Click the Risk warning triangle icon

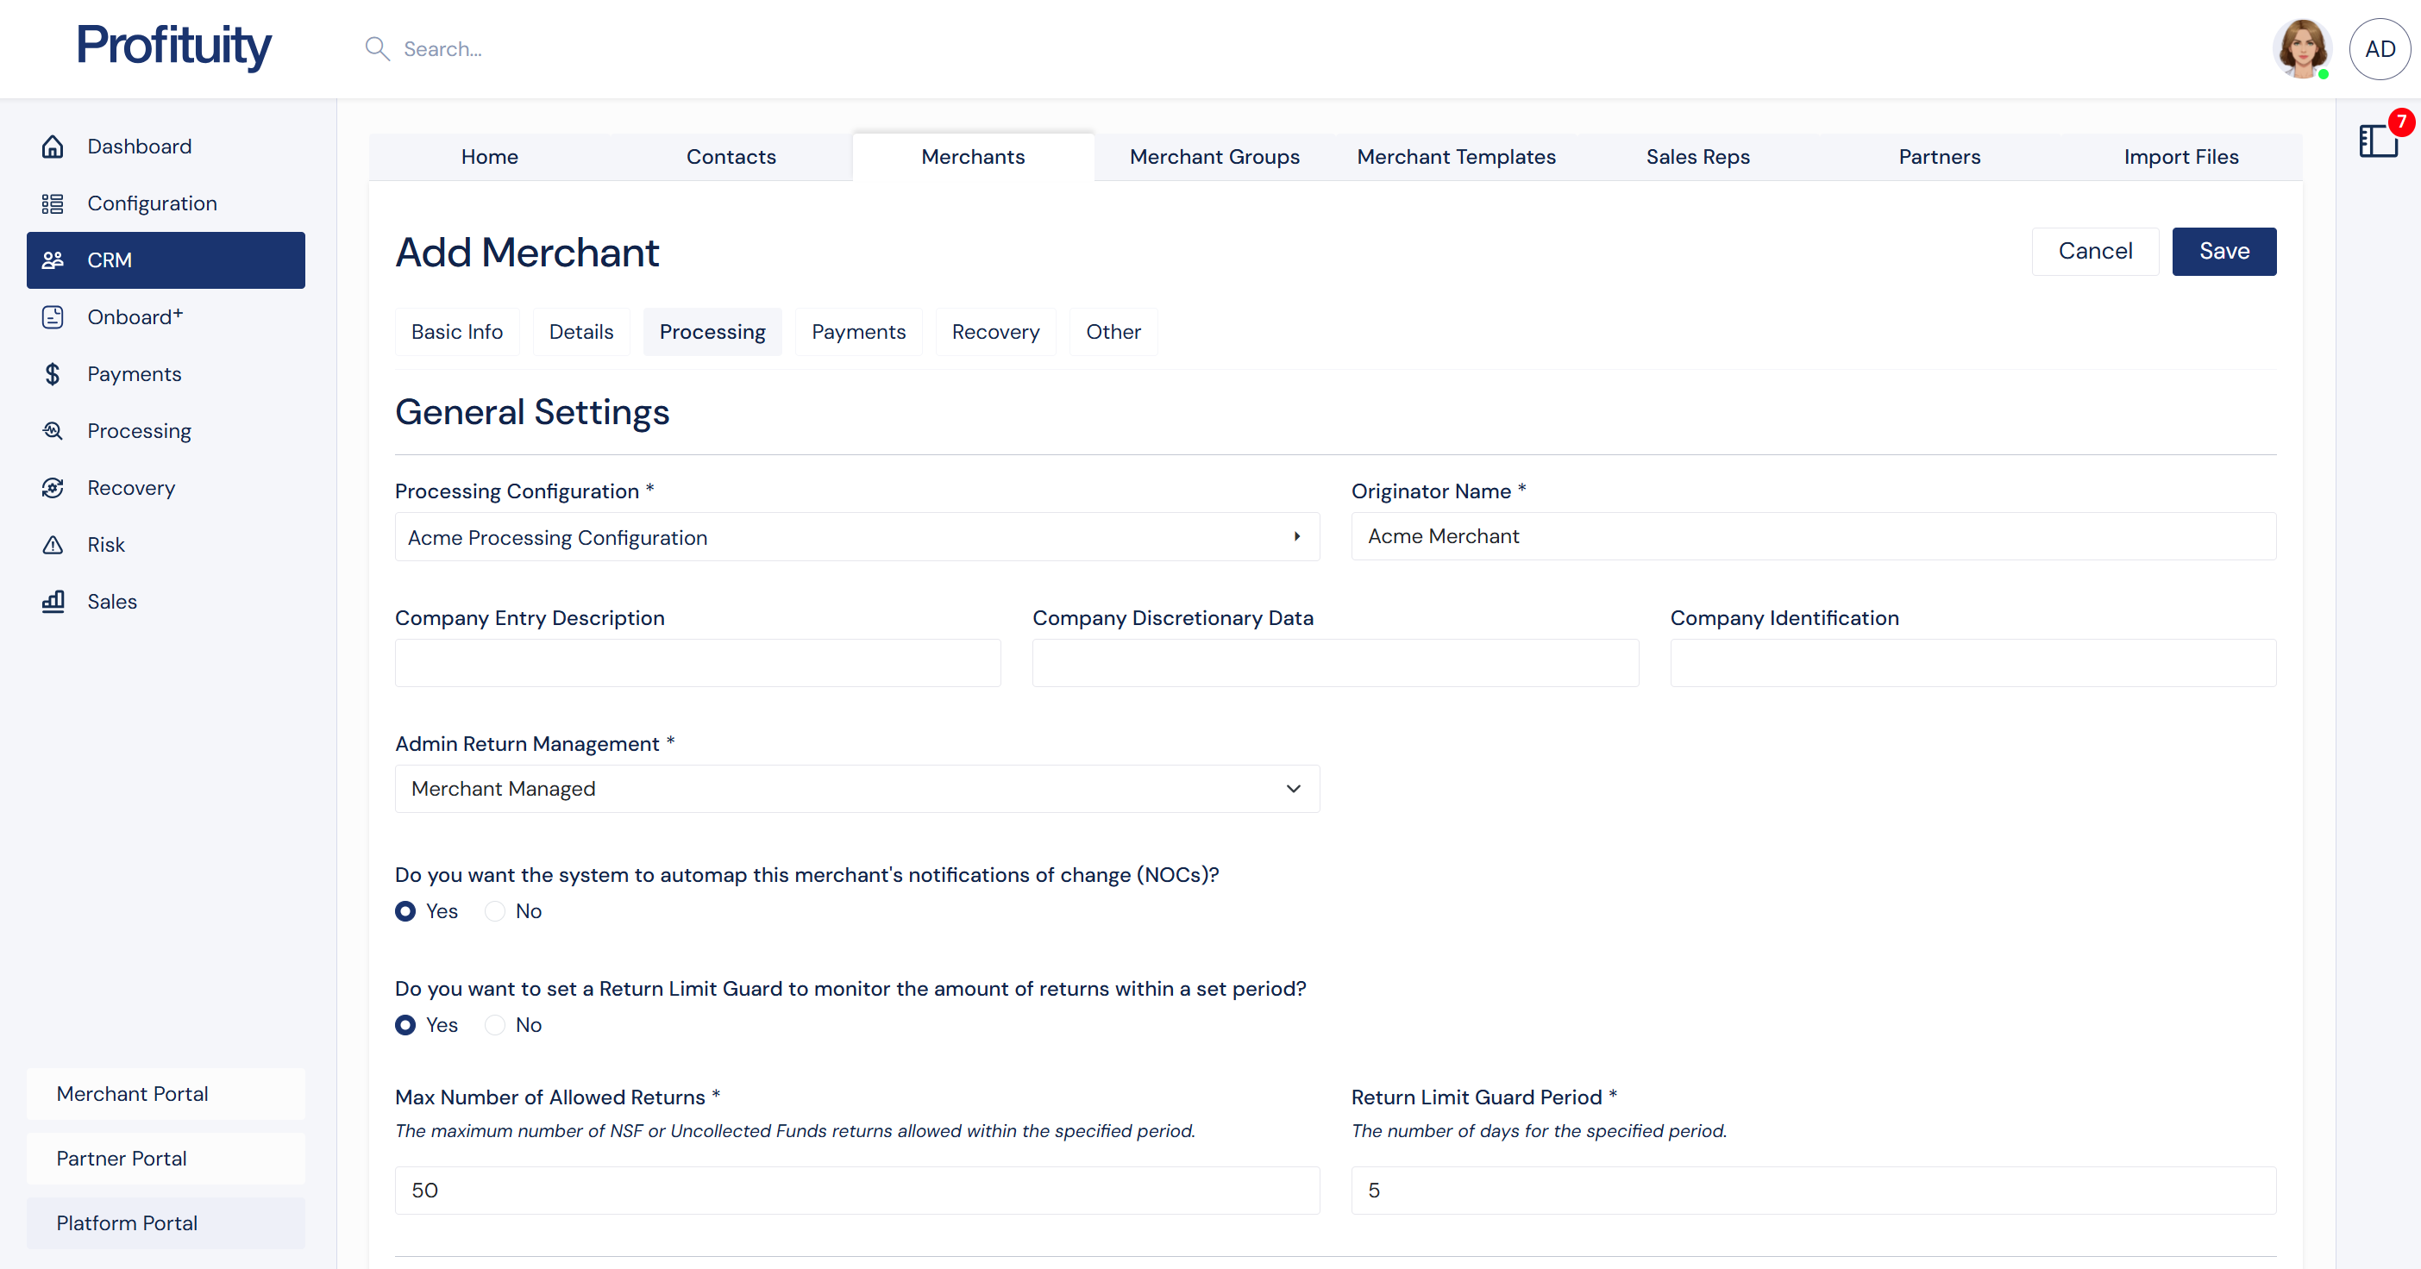53,545
